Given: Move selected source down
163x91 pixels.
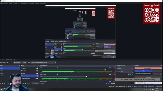Looking at the screenshot, I should [x=30, y=83].
